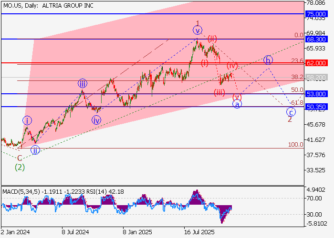This screenshot has width=334, height=238.
Task: Click the red (iv) wave label
Action: 232,66
